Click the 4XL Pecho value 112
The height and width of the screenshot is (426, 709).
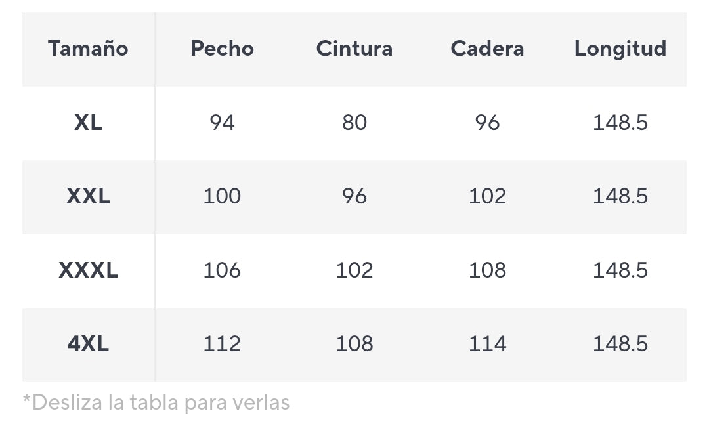tap(222, 344)
